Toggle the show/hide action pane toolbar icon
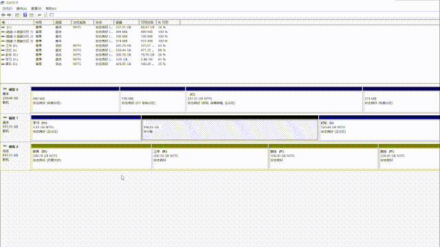This screenshot has width=440, height=247. coord(32,15)
